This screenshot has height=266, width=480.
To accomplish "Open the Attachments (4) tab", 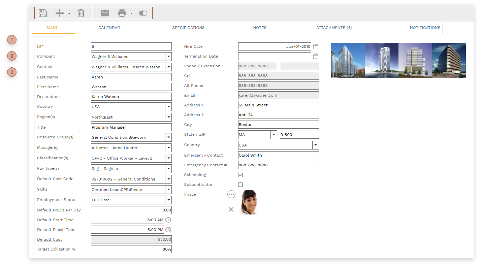I will pyautogui.click(x=334, y=28).
